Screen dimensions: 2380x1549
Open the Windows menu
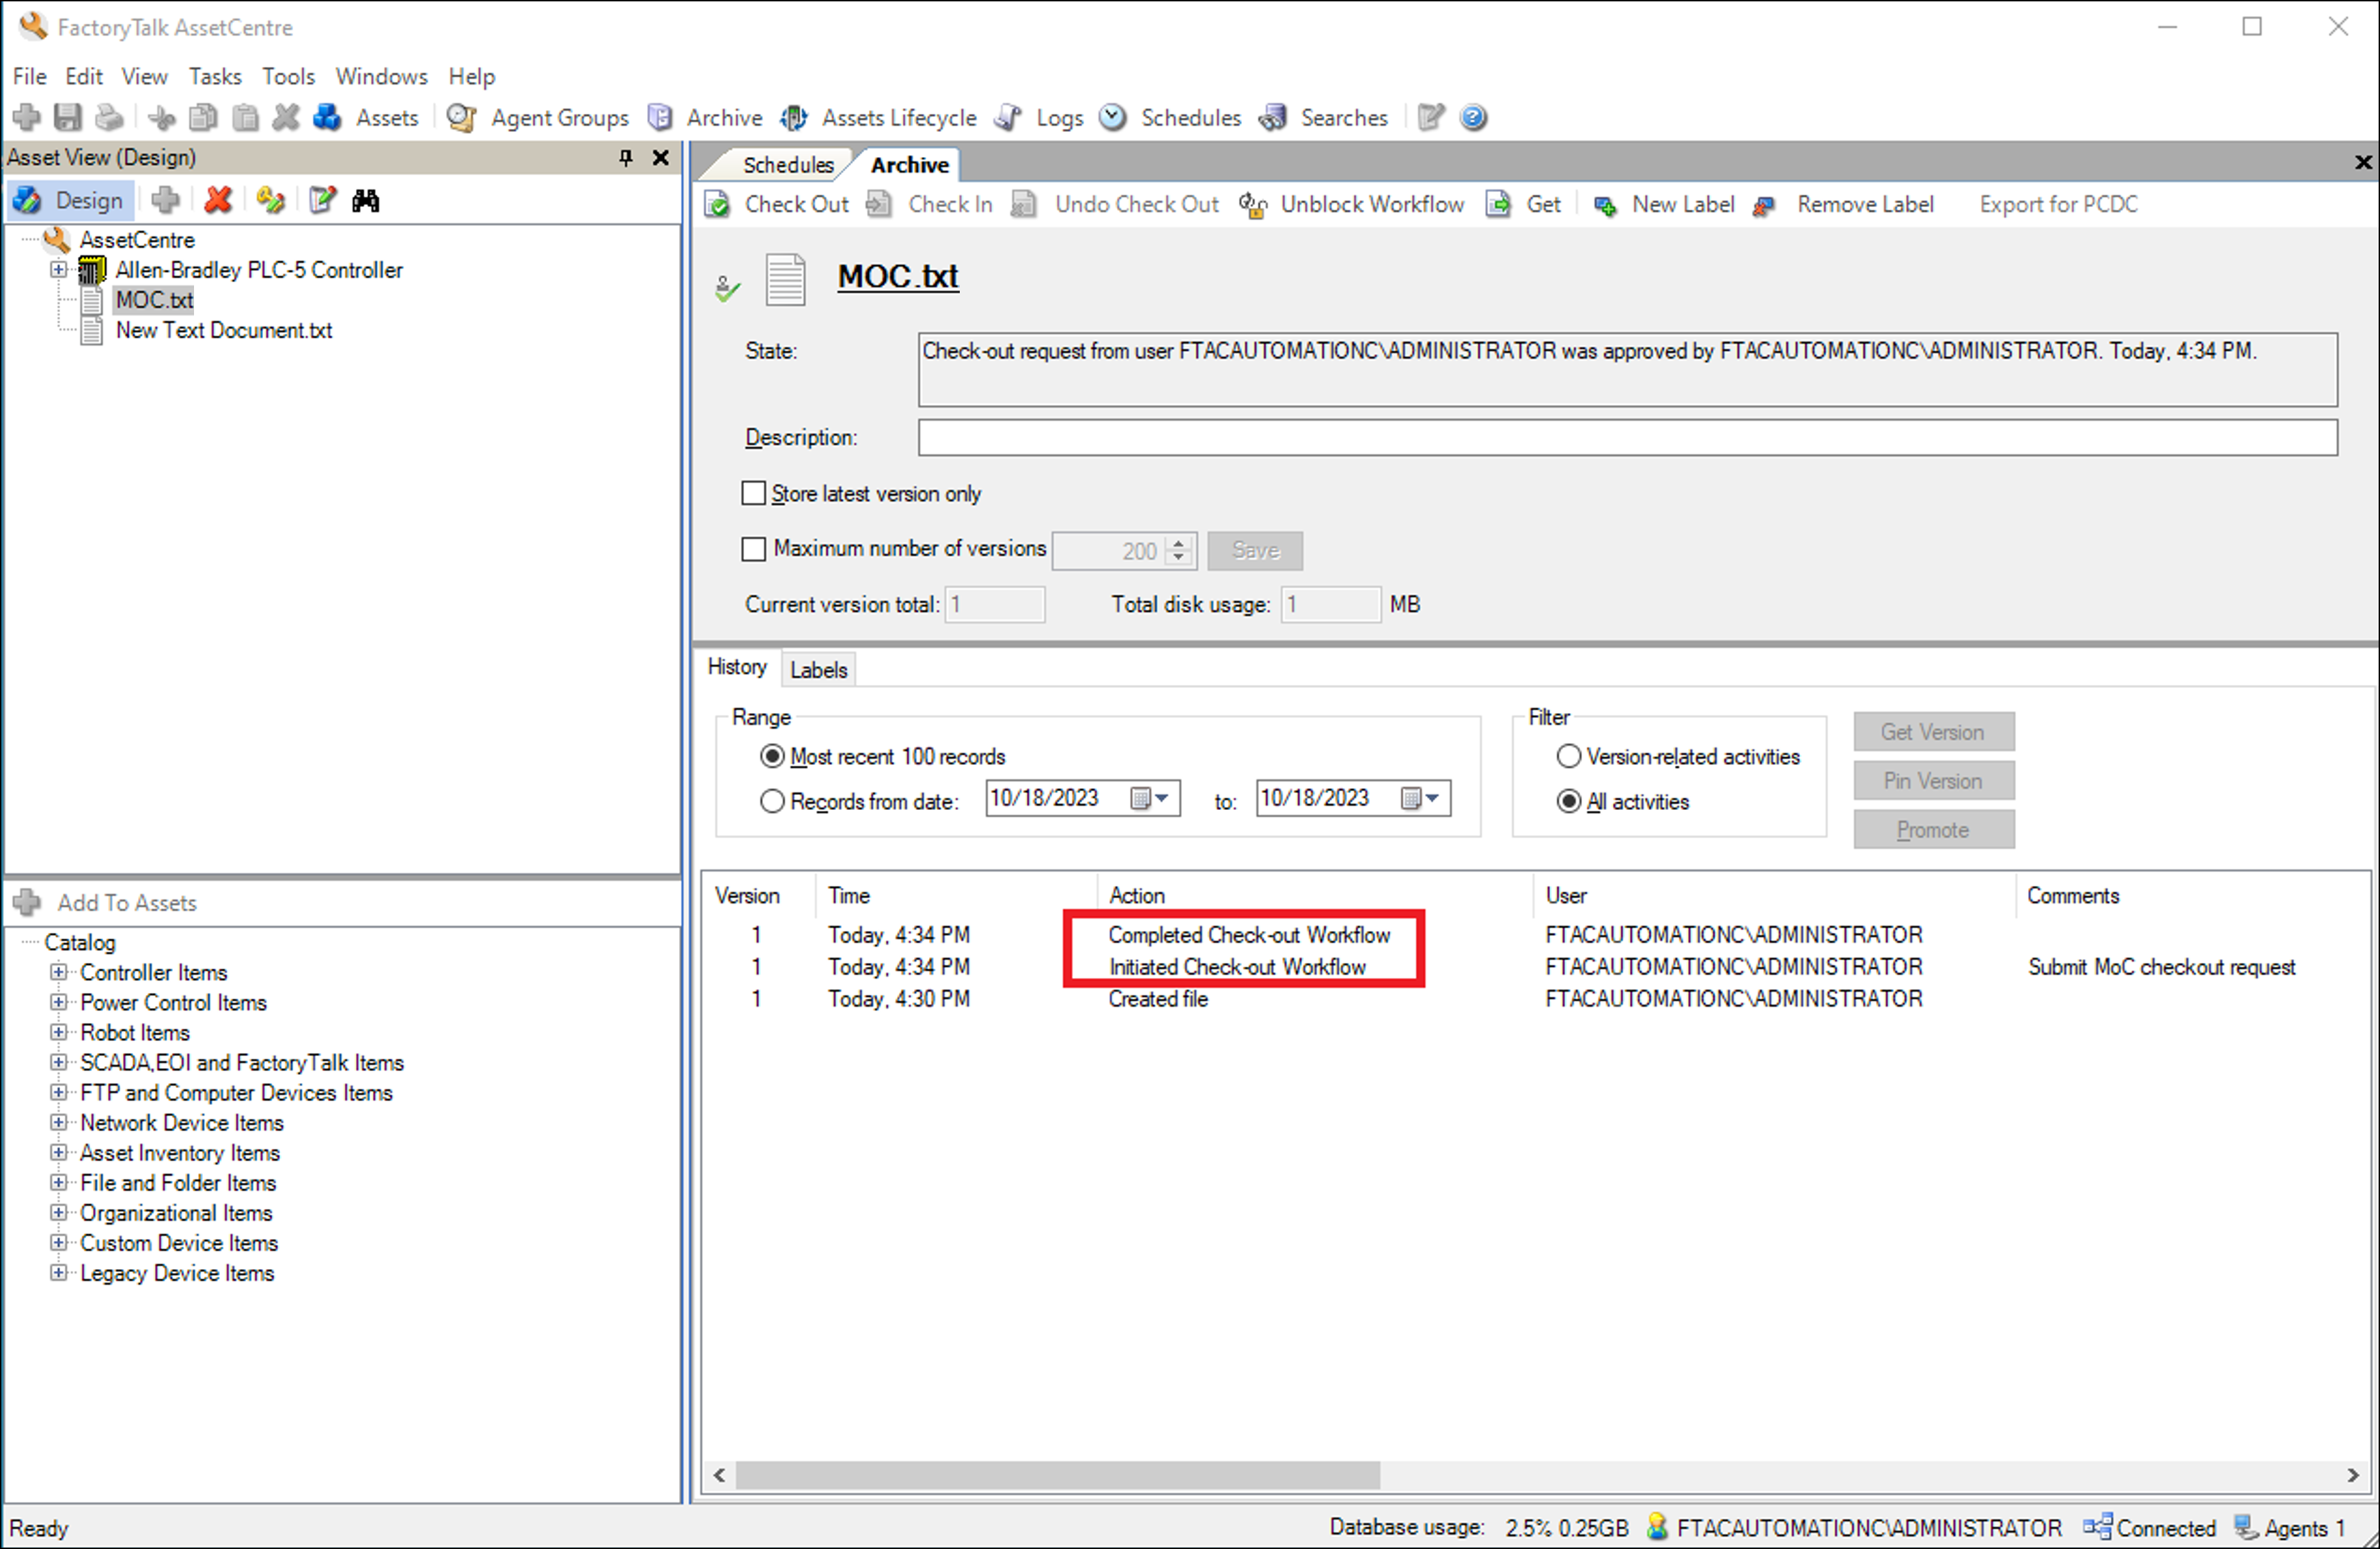point(381,77)
